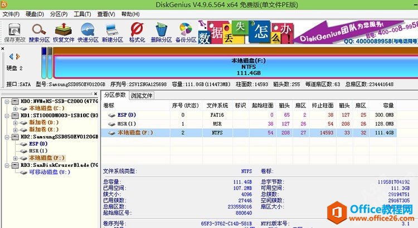Viewport: 418px width, 228px height.
Task: Switch to the 浏览文件 tab
Action: tap(142, 96)
